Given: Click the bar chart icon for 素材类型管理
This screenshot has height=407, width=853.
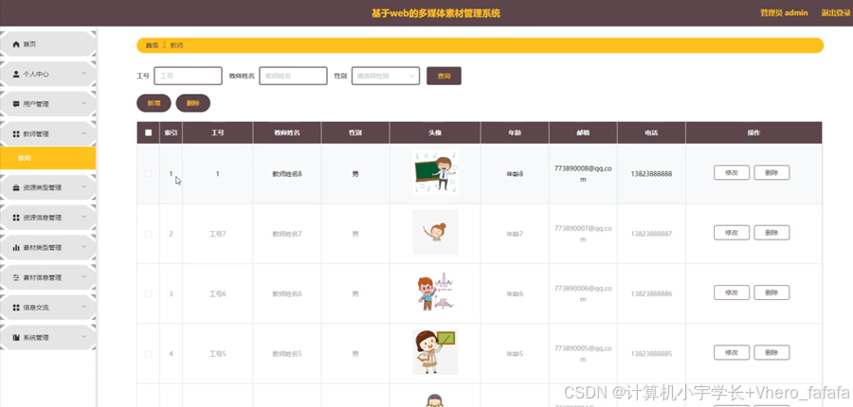Looking at the screenshot, I should click(16, 247).
